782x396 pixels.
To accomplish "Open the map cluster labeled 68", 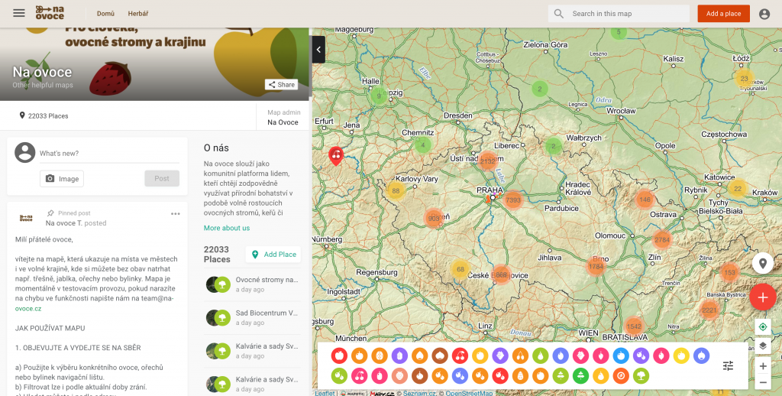I will [460, 269].
